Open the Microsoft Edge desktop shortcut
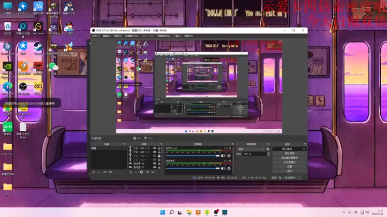 [8, 89]
